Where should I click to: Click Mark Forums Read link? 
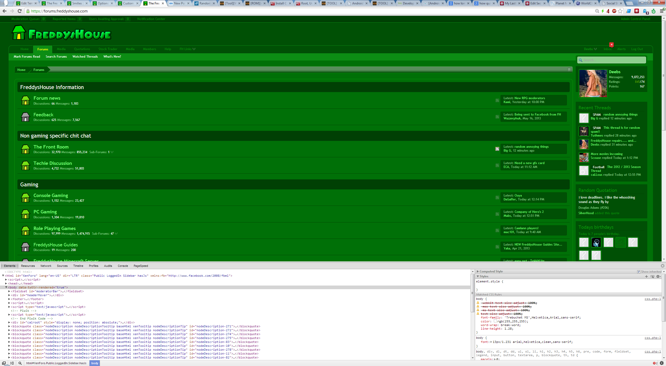(x=27, y=57)
